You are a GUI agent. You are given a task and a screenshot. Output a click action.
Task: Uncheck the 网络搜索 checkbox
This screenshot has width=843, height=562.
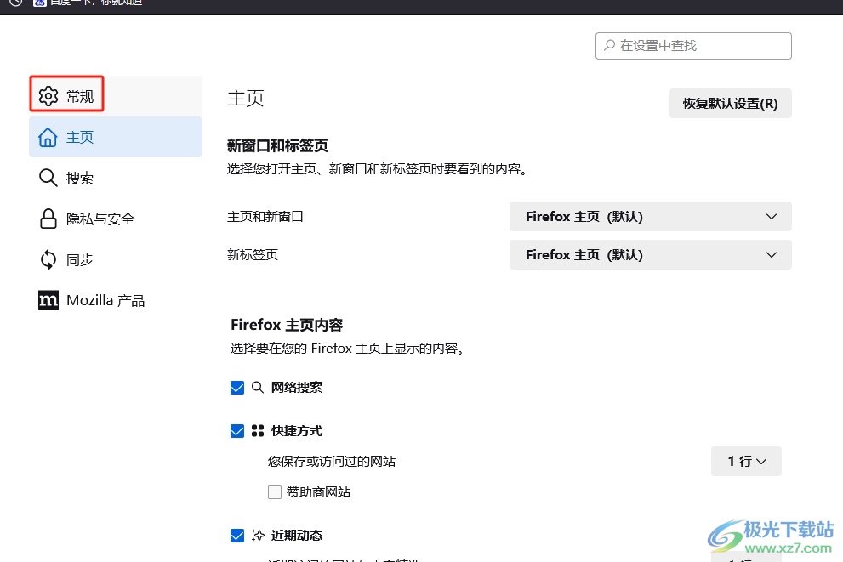(x=237, y=388)
